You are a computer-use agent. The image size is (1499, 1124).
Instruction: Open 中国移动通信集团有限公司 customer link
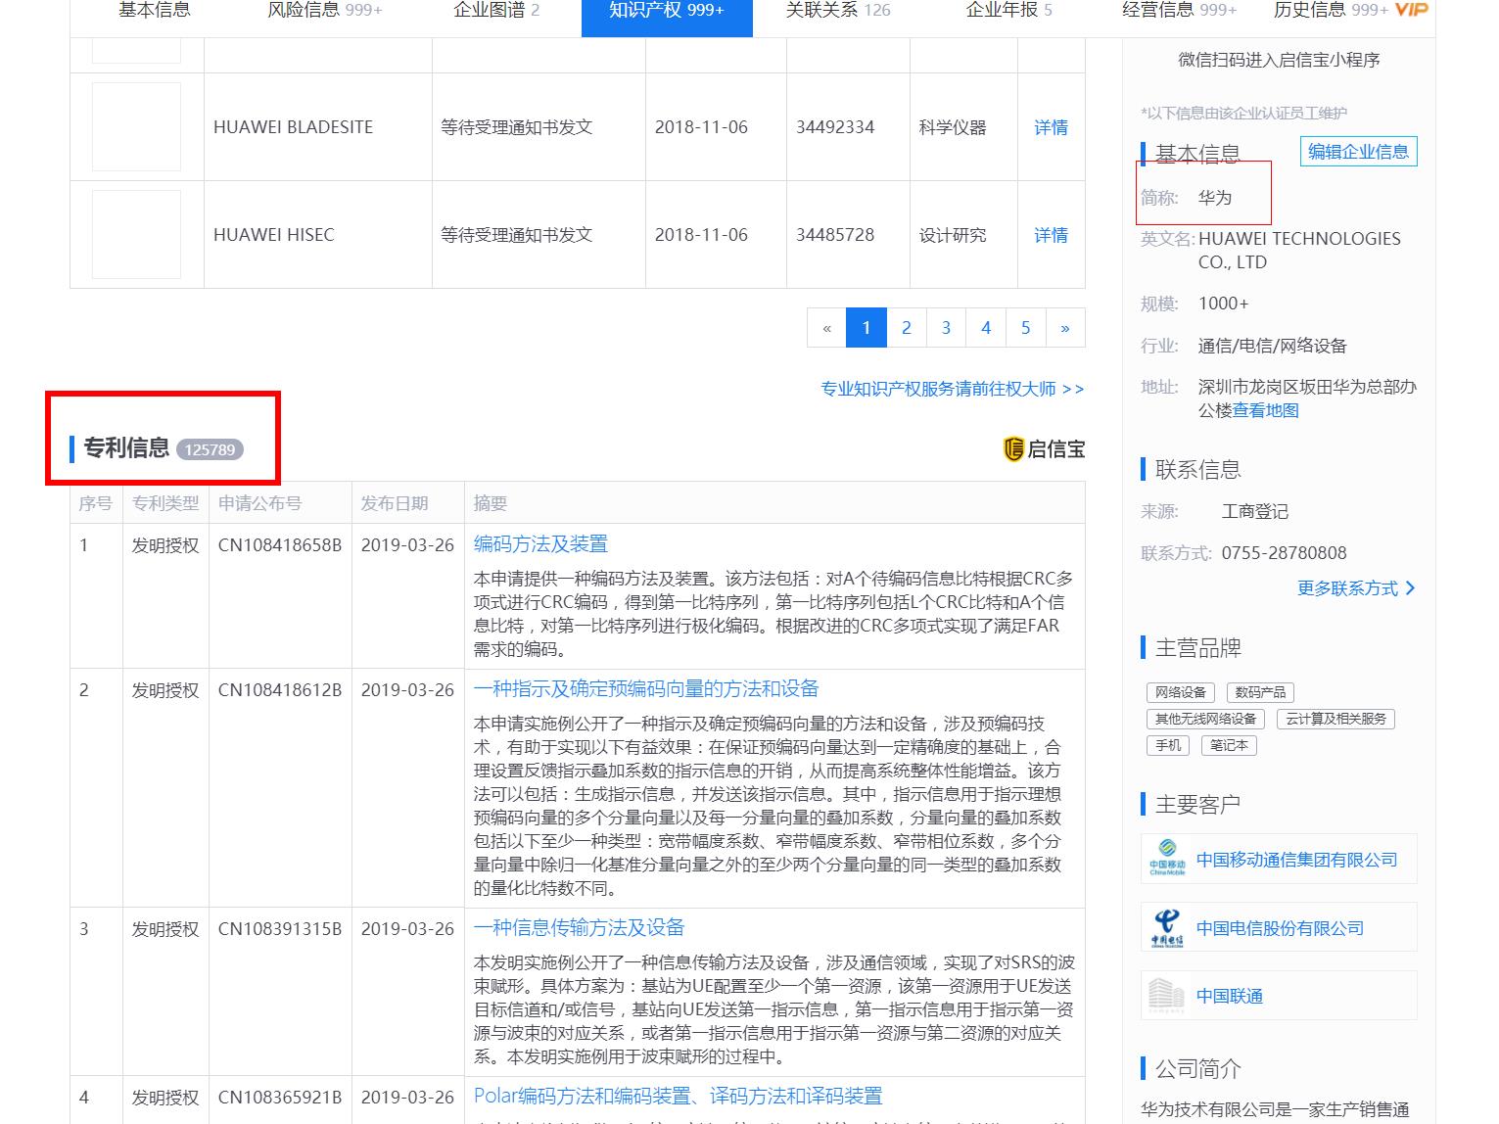[x=1296, y=860]
